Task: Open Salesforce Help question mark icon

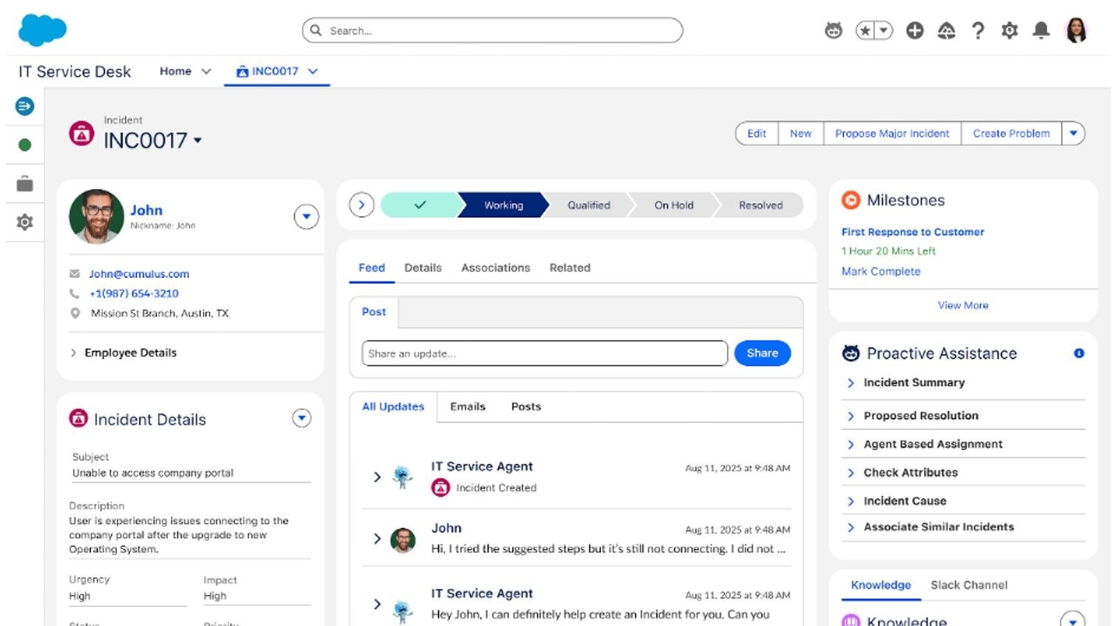Action: pyautogui.click(x=978, y=30)
